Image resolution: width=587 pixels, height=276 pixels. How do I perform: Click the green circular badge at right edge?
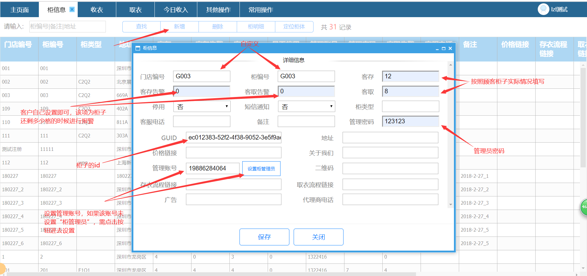pyautogui.click(x=584, y=207)
